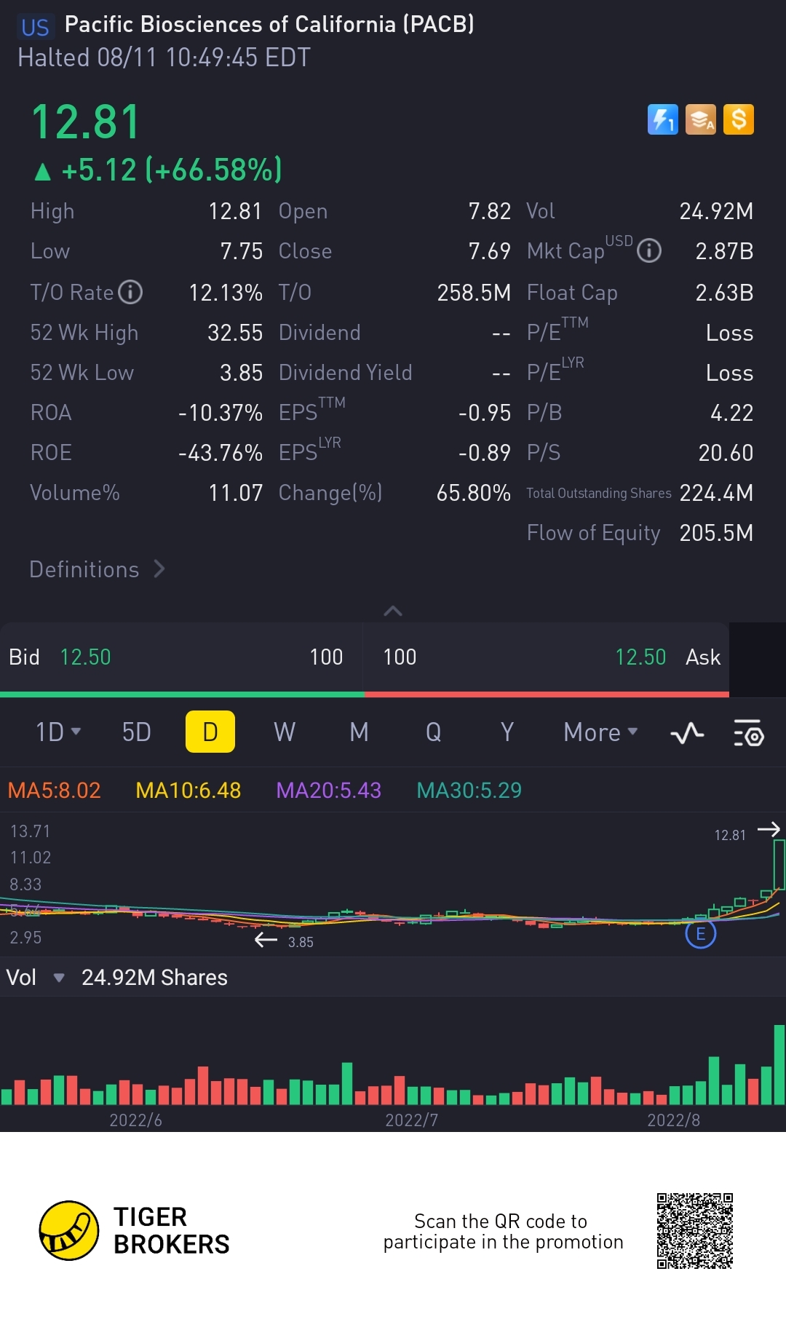
Task: Tap the tallest volume bar at right
Action: click(779, 1065)
